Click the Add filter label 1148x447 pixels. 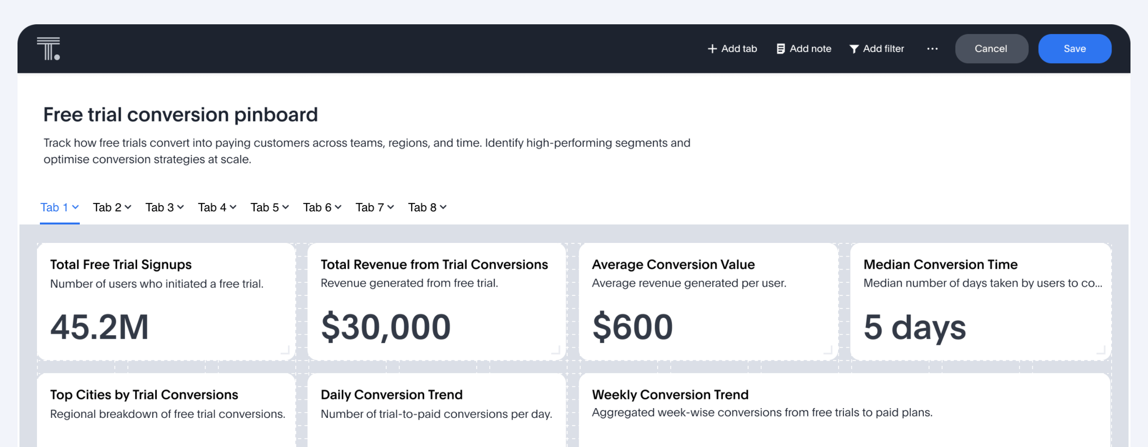click(883, 49)
